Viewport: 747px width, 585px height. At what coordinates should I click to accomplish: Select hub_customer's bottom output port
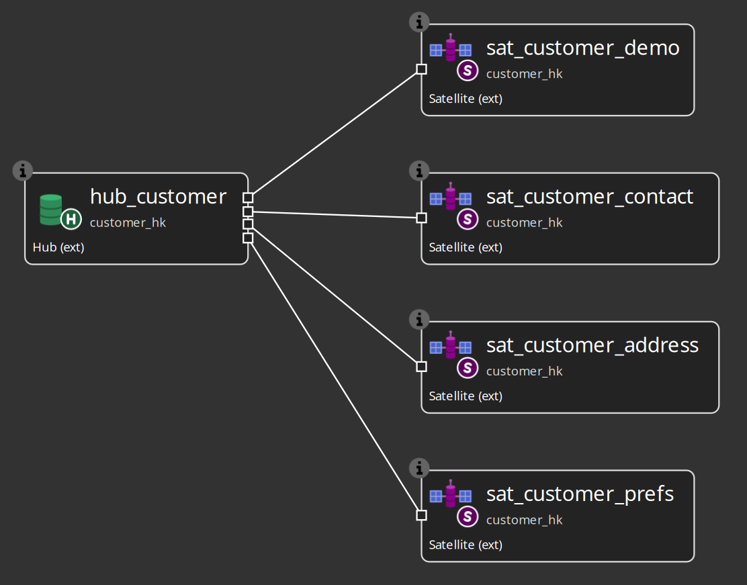[248, 238]
